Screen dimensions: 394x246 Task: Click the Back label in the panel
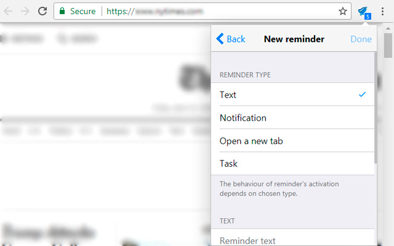pos(236,39)
